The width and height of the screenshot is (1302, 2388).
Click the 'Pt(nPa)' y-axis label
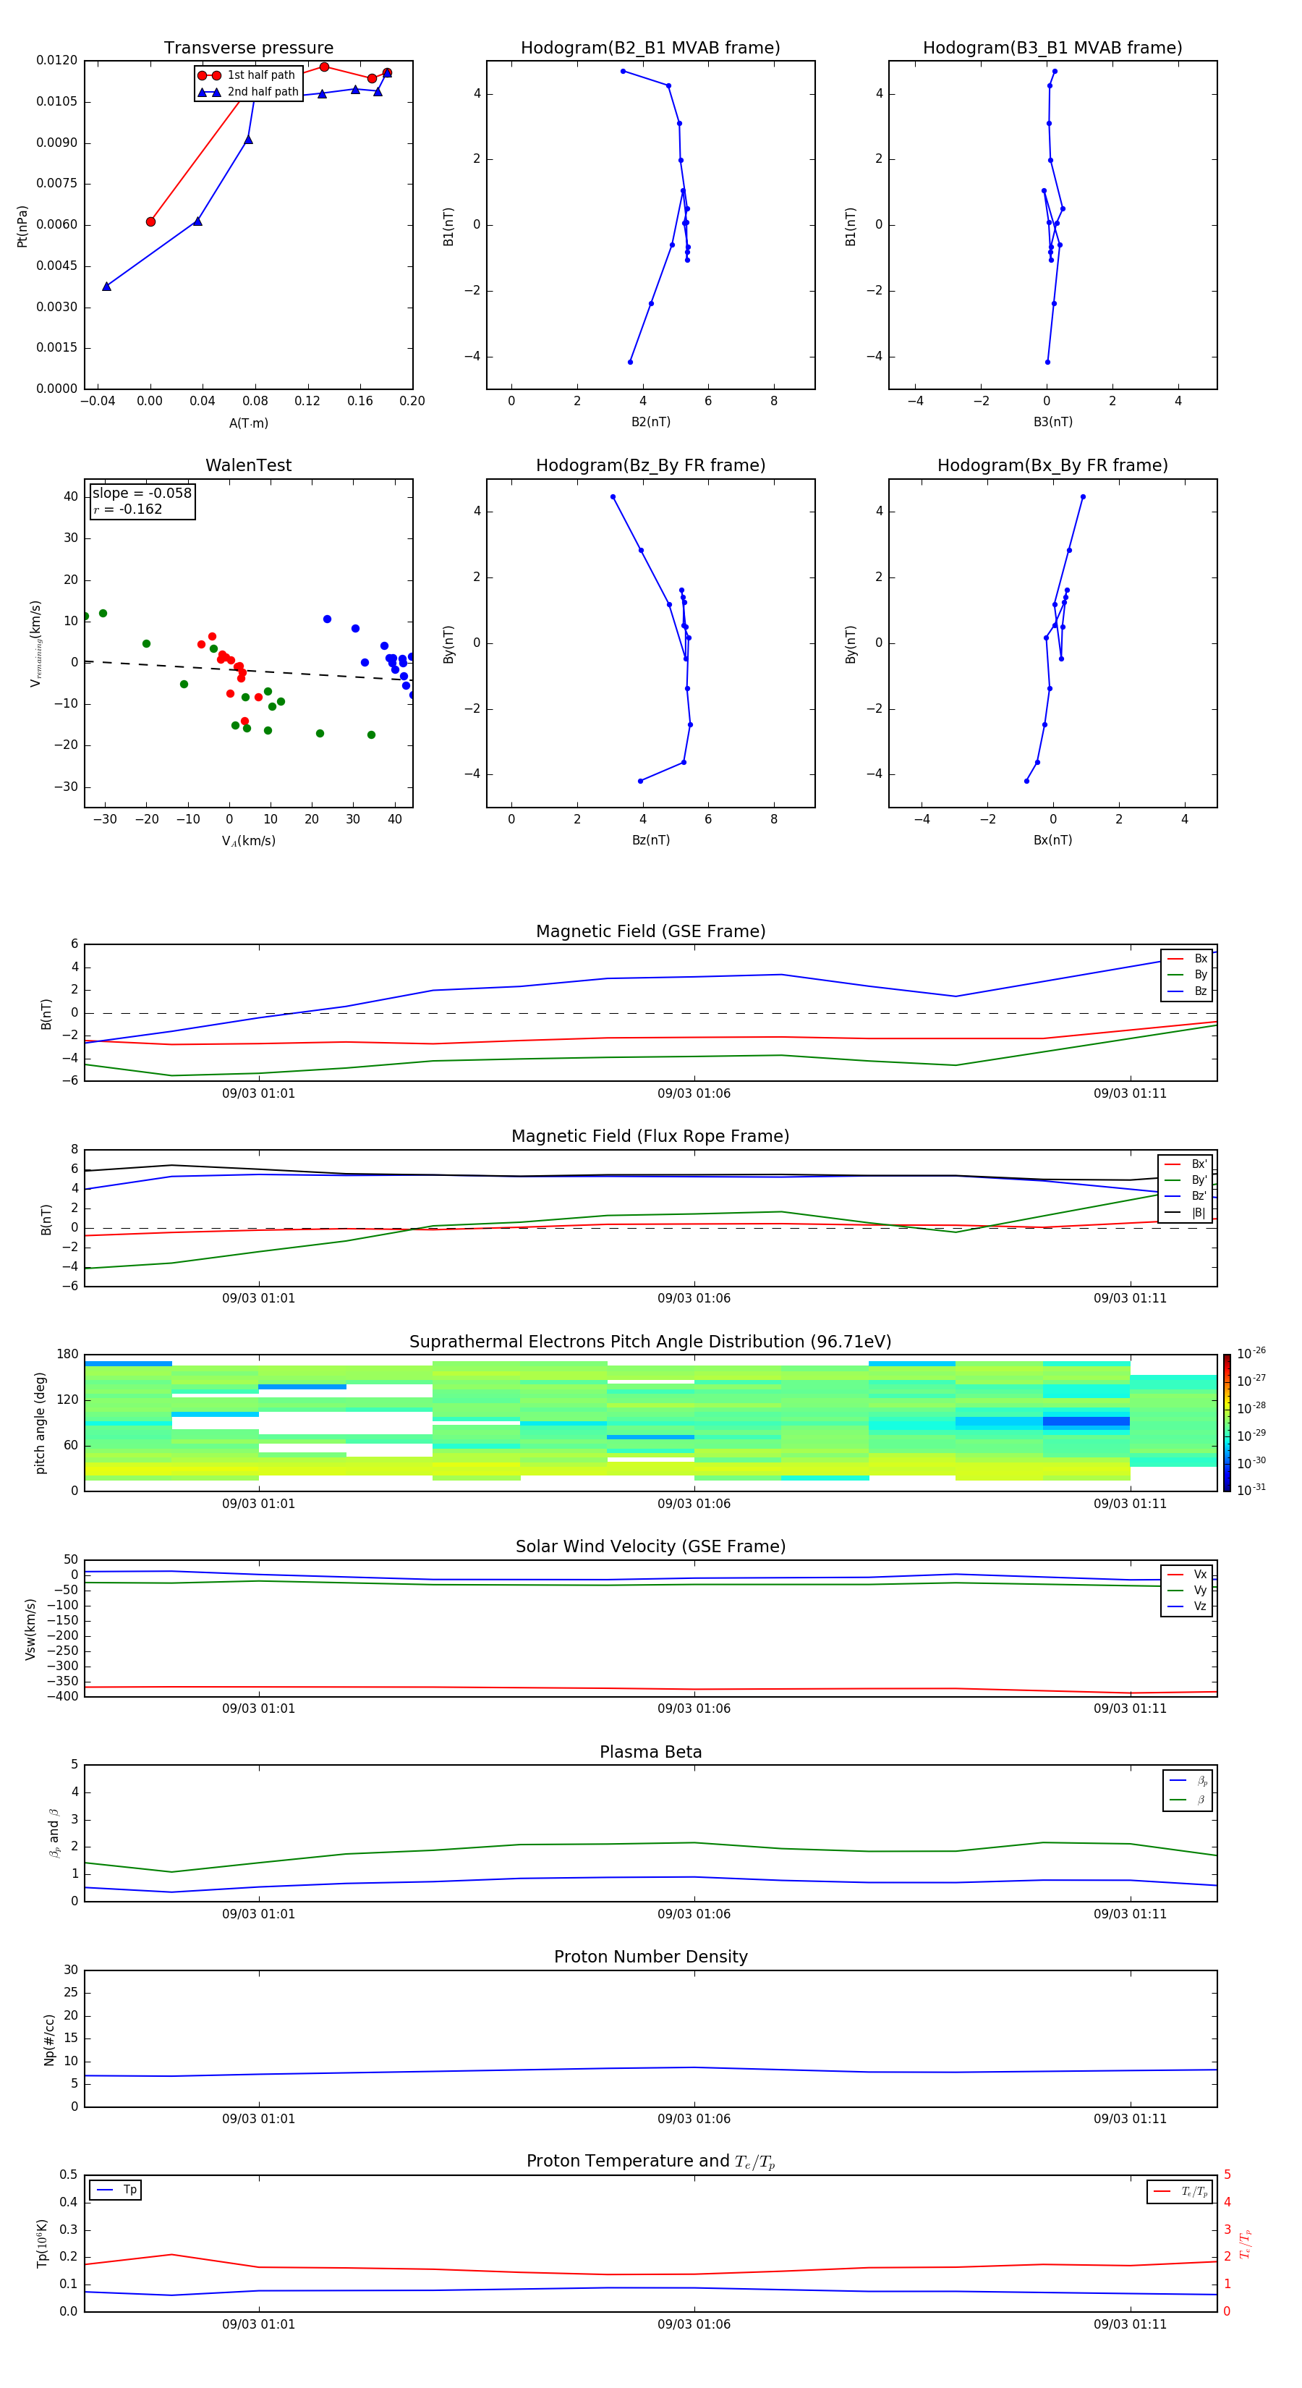[22, 225]
